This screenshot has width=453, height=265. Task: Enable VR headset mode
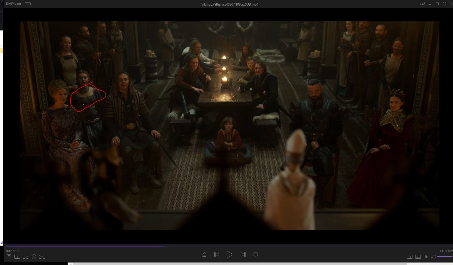click(26, 257)
